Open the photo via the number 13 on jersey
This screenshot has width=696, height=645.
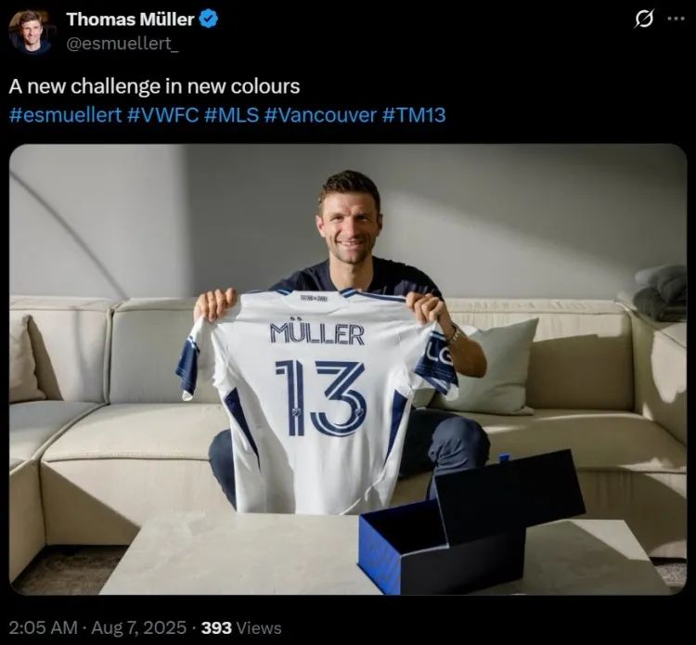pyautogui.click(x=320, y=398)
